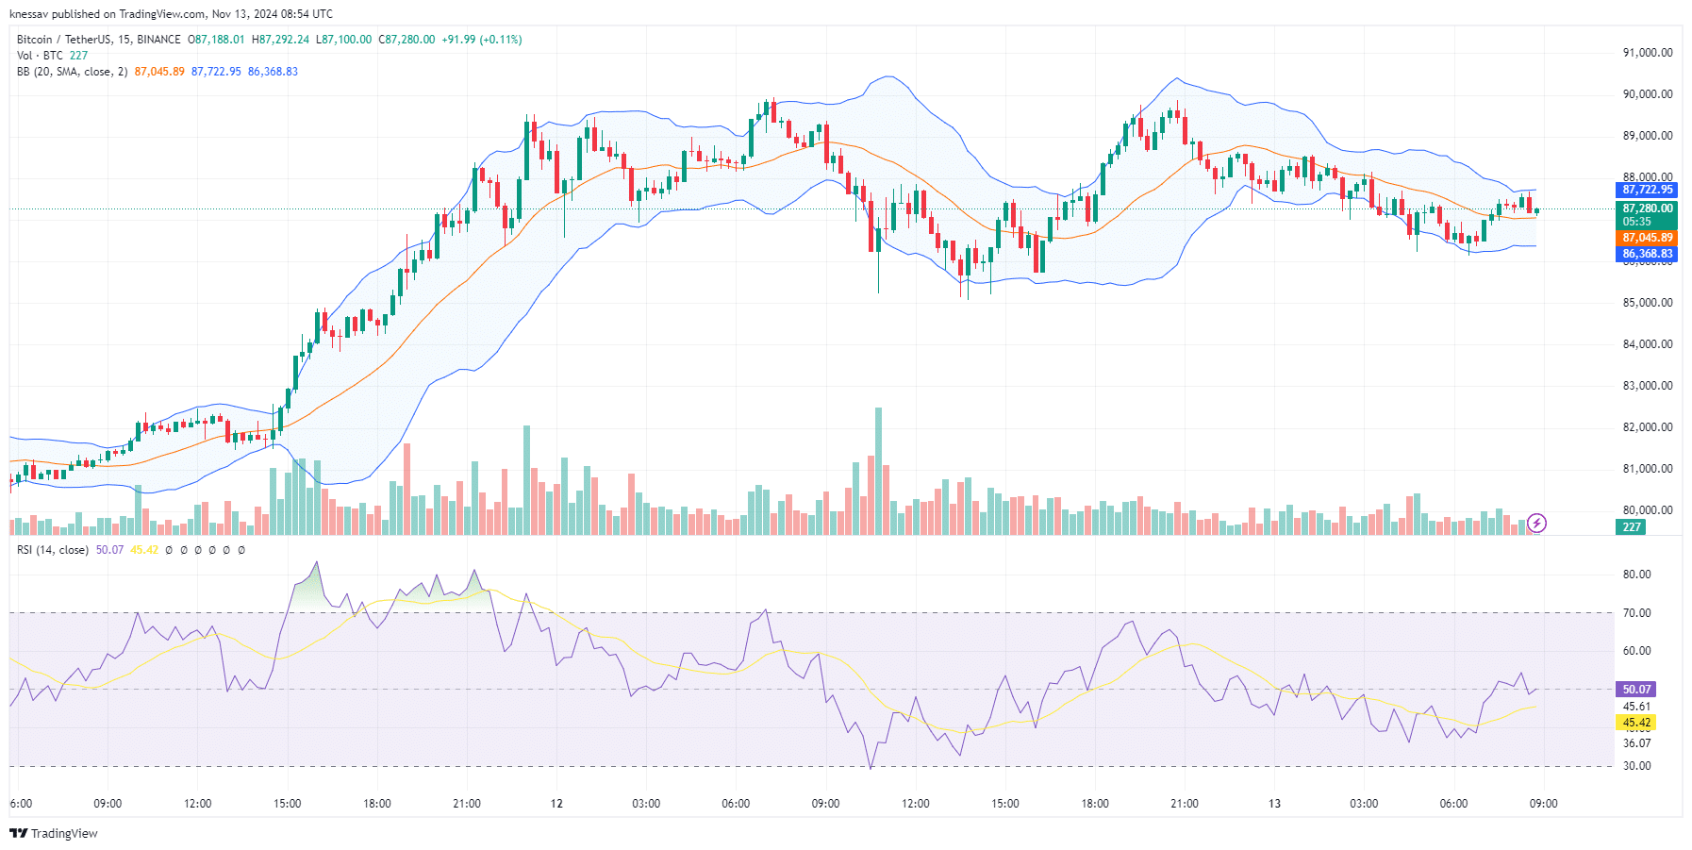The height and width of the screenshot is (850, 1692).
Task: Select the BB (20, SMA, close, 2) indicator label
Action: click(72, 72)
